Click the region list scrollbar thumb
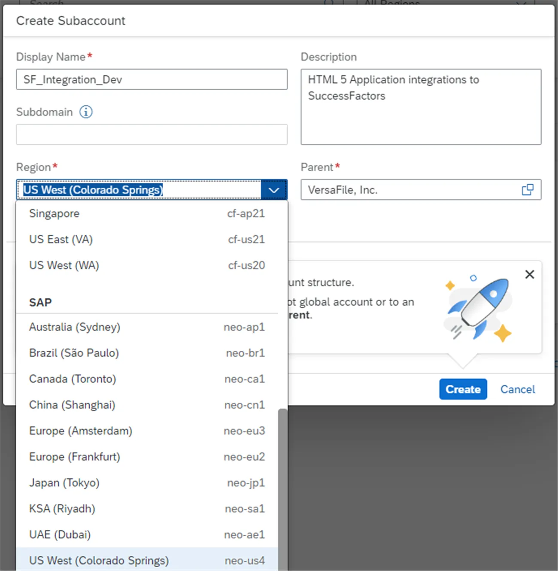The height and width of the screenshot is (571, 558). point(282,489)
